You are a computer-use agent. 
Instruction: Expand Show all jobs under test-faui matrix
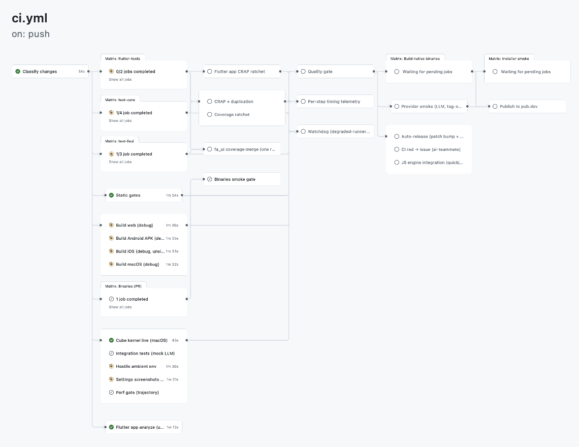[120, 162]
